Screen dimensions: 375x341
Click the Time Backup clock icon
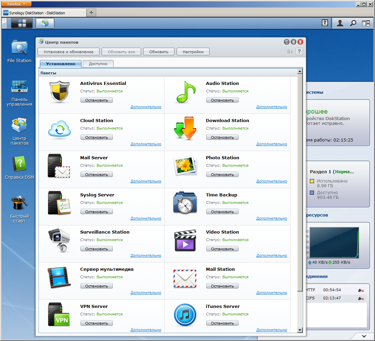(185, 203)
